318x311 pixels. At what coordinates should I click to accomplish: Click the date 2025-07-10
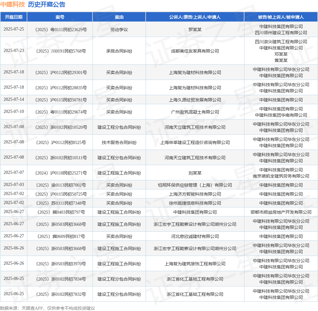(x=14, y=112)
